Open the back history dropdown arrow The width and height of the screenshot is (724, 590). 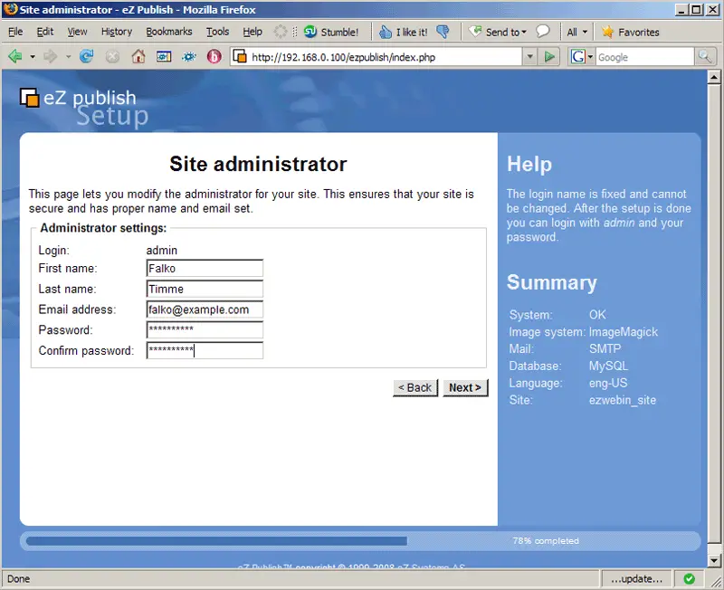click(x=33, y=57)
